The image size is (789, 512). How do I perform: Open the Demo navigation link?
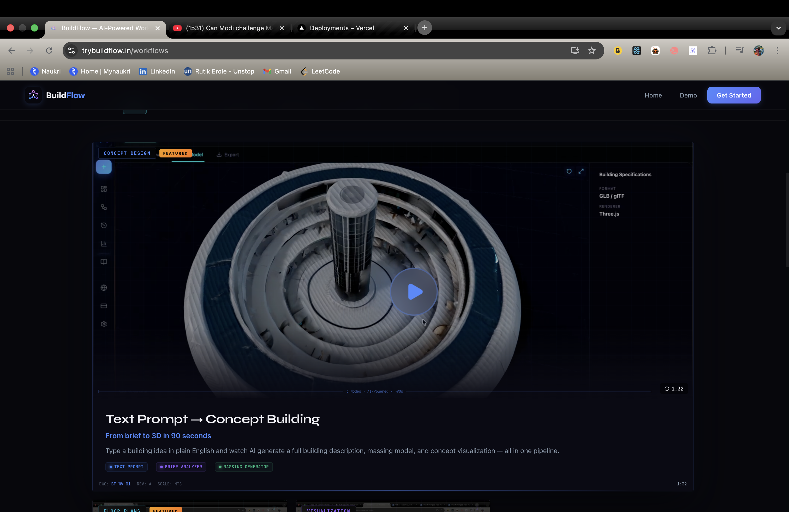pos(688,95)
